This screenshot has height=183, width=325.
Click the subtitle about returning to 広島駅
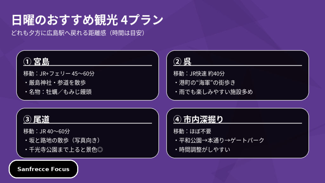(x=79, y=33)
